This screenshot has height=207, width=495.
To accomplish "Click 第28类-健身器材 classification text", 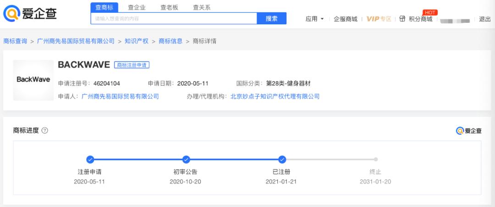I will [x=289, y=84].
